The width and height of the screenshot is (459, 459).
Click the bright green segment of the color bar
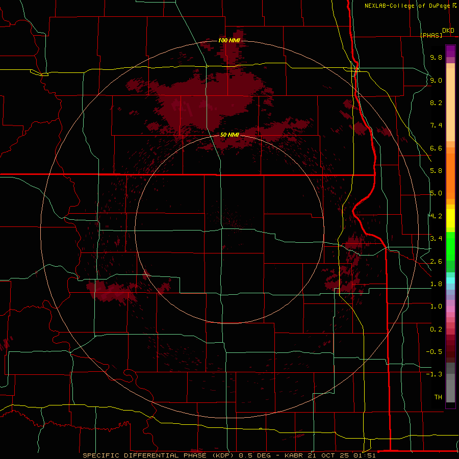pos(450,246)
